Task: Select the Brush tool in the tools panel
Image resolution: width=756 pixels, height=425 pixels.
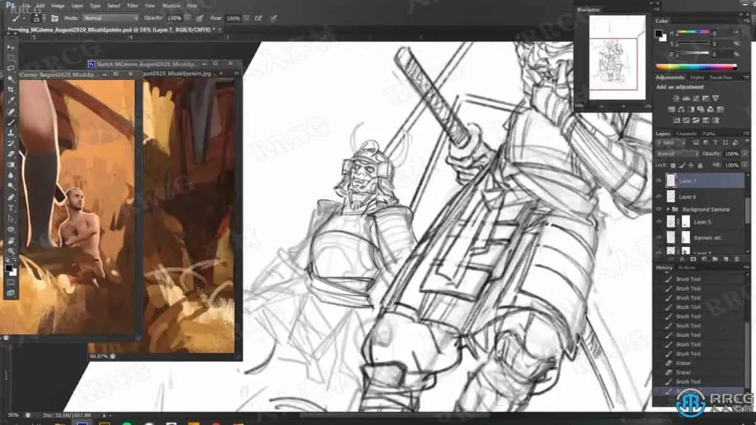Action: coord(11,122)
